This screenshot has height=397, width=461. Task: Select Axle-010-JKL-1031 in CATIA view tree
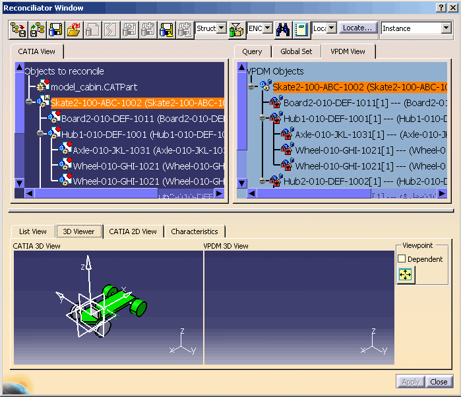point(148,150)
